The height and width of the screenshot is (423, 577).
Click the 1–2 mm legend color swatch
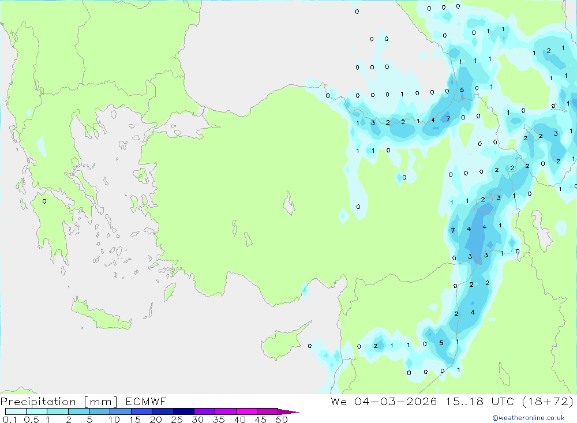pos(58,411)
